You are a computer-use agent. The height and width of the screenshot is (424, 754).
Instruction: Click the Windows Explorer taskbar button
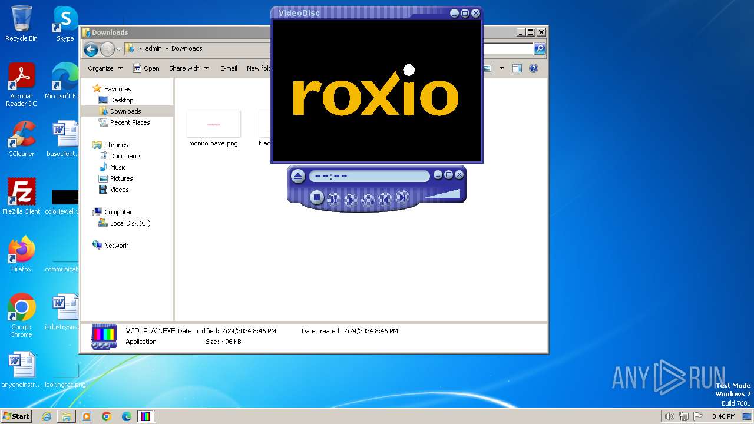(x=67, y=416)
